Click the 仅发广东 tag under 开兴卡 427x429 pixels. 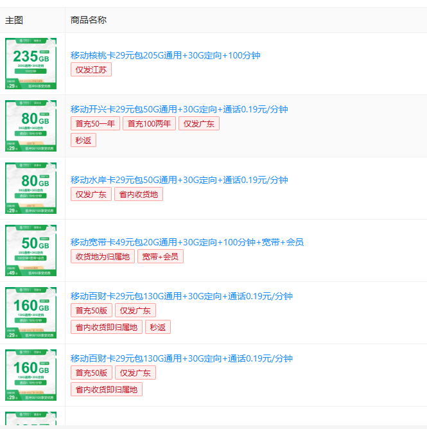click(x=199, y=123)
